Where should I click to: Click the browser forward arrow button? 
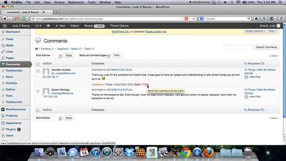point(10,19)
